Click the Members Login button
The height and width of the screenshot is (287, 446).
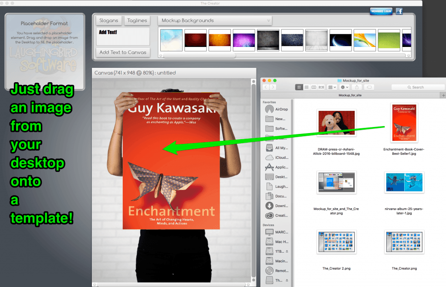click(381, 11)
